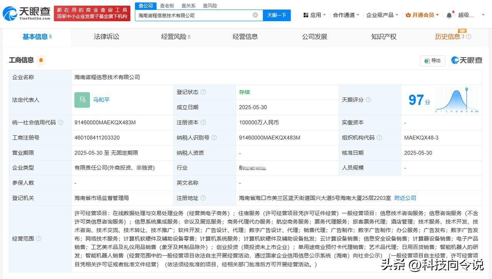Click the 存续 status text
The width and height of the screenshot is (492, 279).
244,92
